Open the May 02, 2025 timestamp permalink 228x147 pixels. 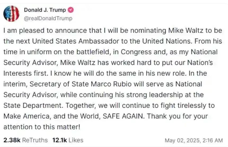pos(194,140)
